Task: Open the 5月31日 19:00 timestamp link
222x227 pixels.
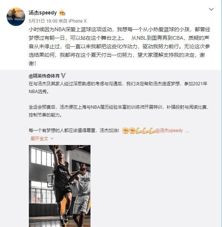Action: pyautogui.click(x=43, y=21)
